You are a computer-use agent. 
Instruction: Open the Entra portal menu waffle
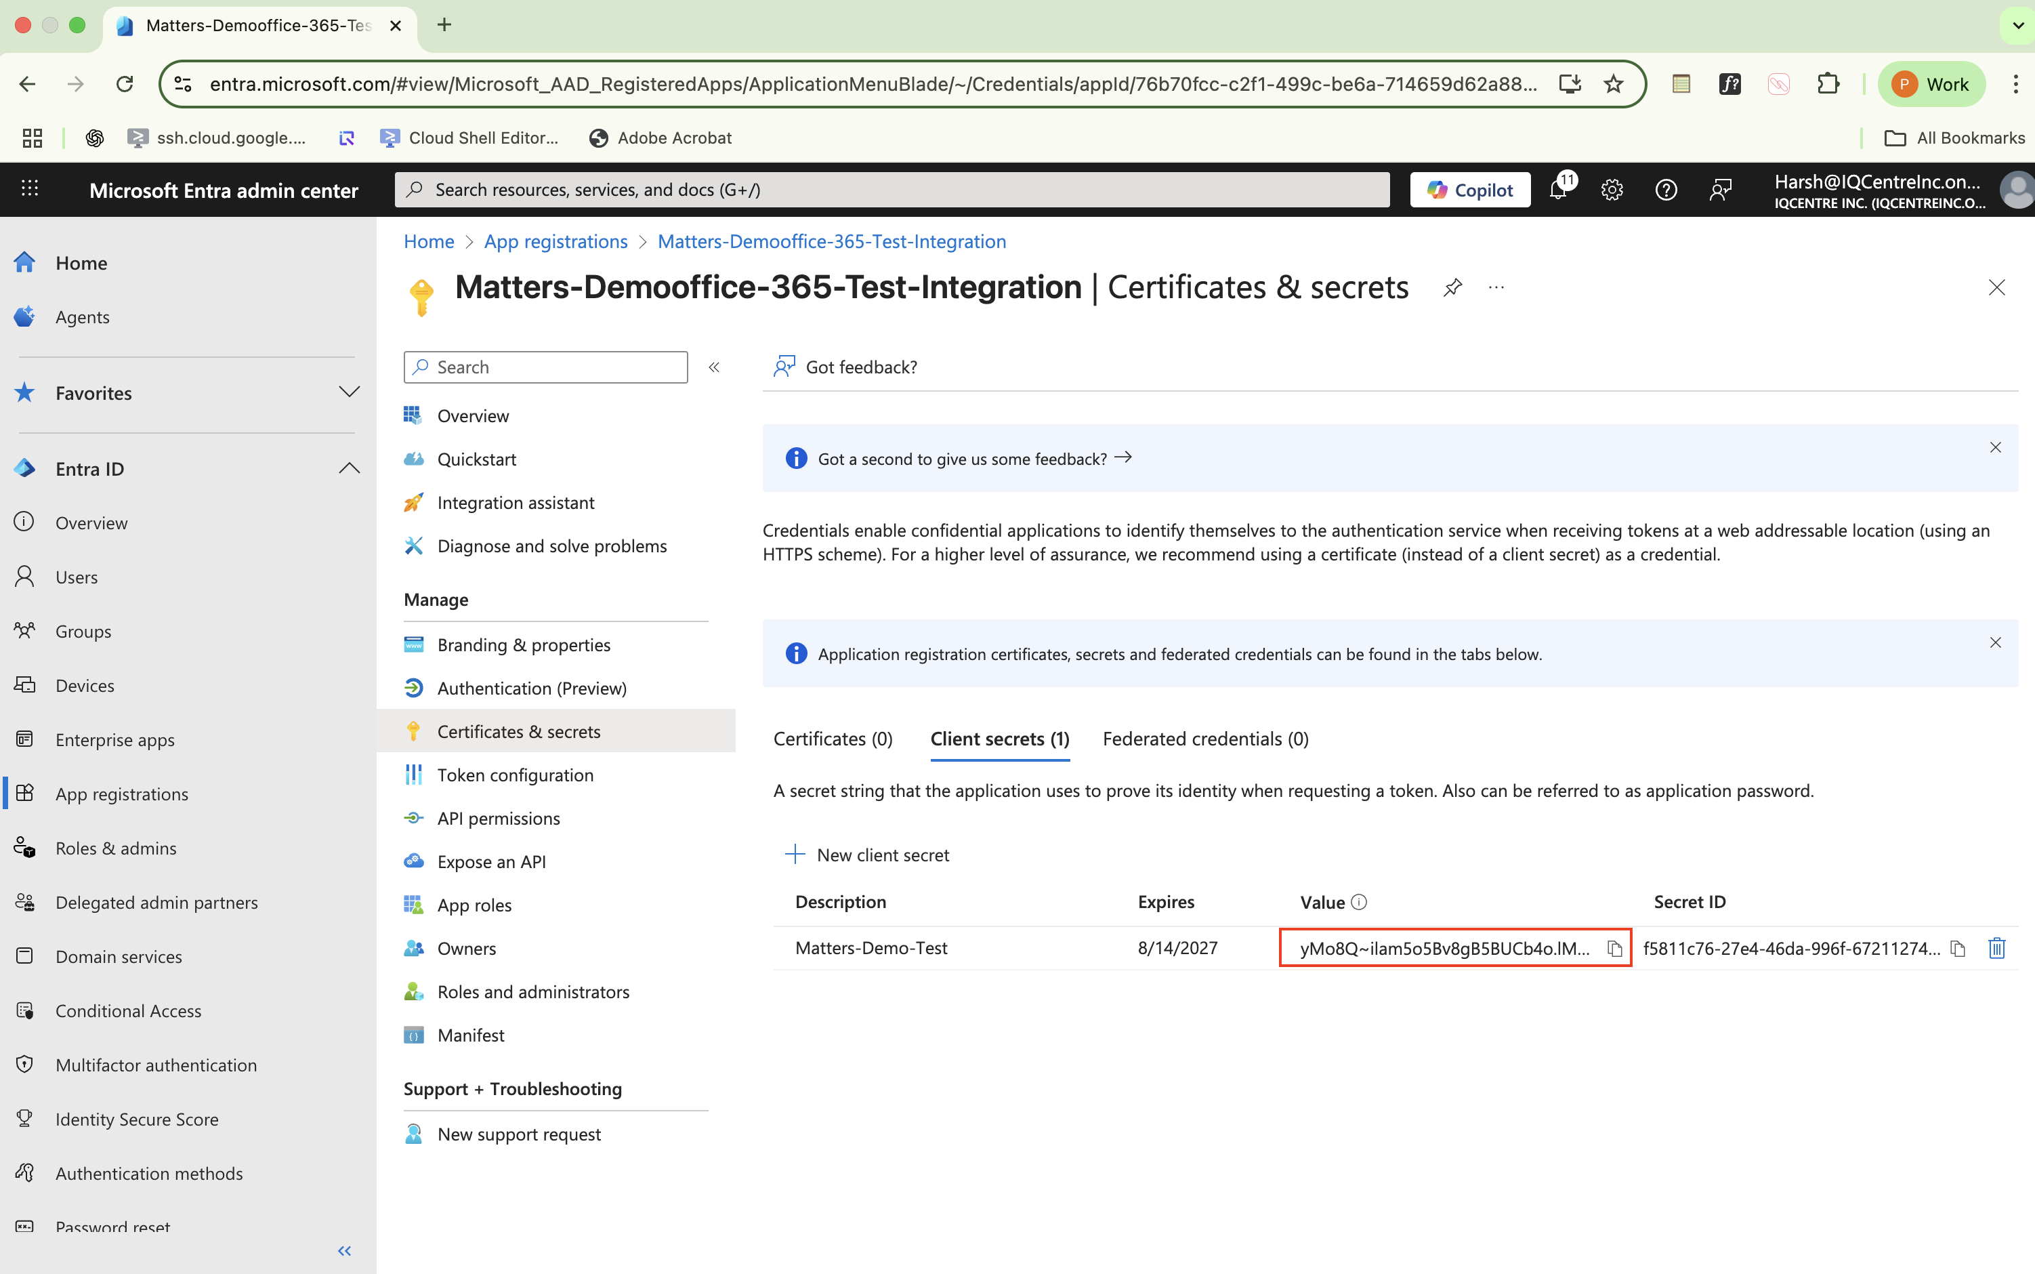tap(30, 189)
